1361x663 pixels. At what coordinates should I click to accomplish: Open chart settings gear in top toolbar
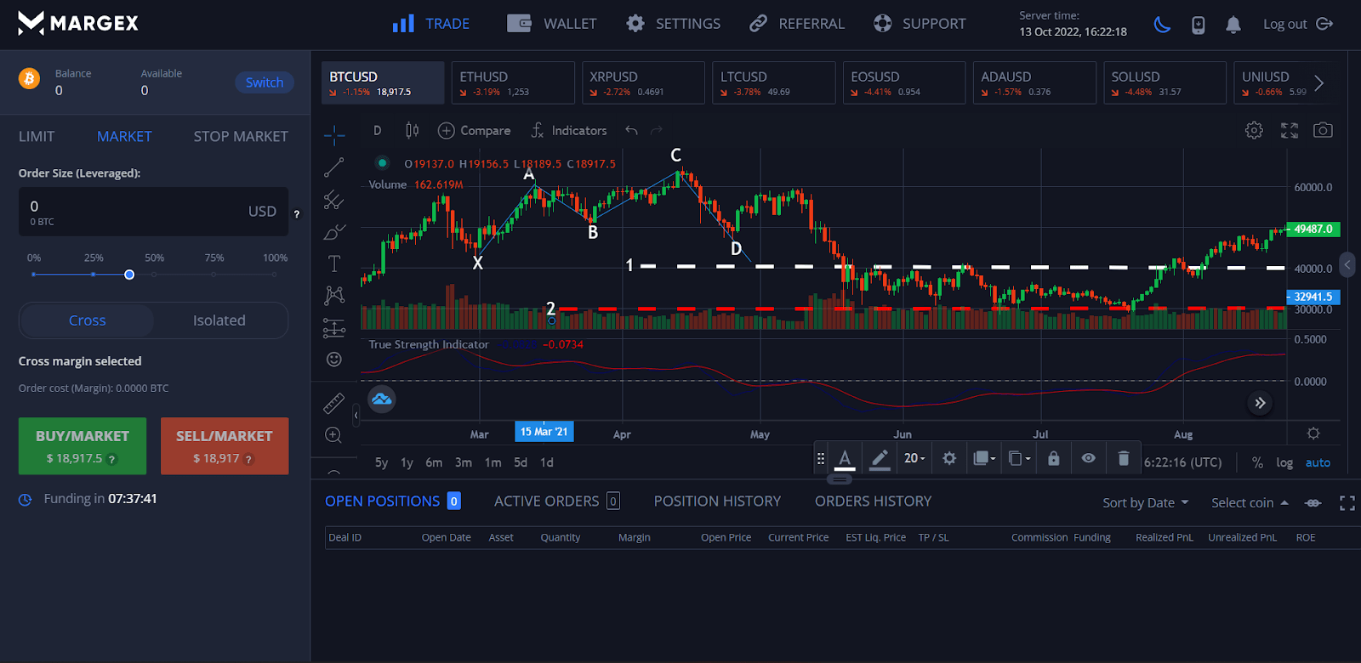tap(1254, 130)
